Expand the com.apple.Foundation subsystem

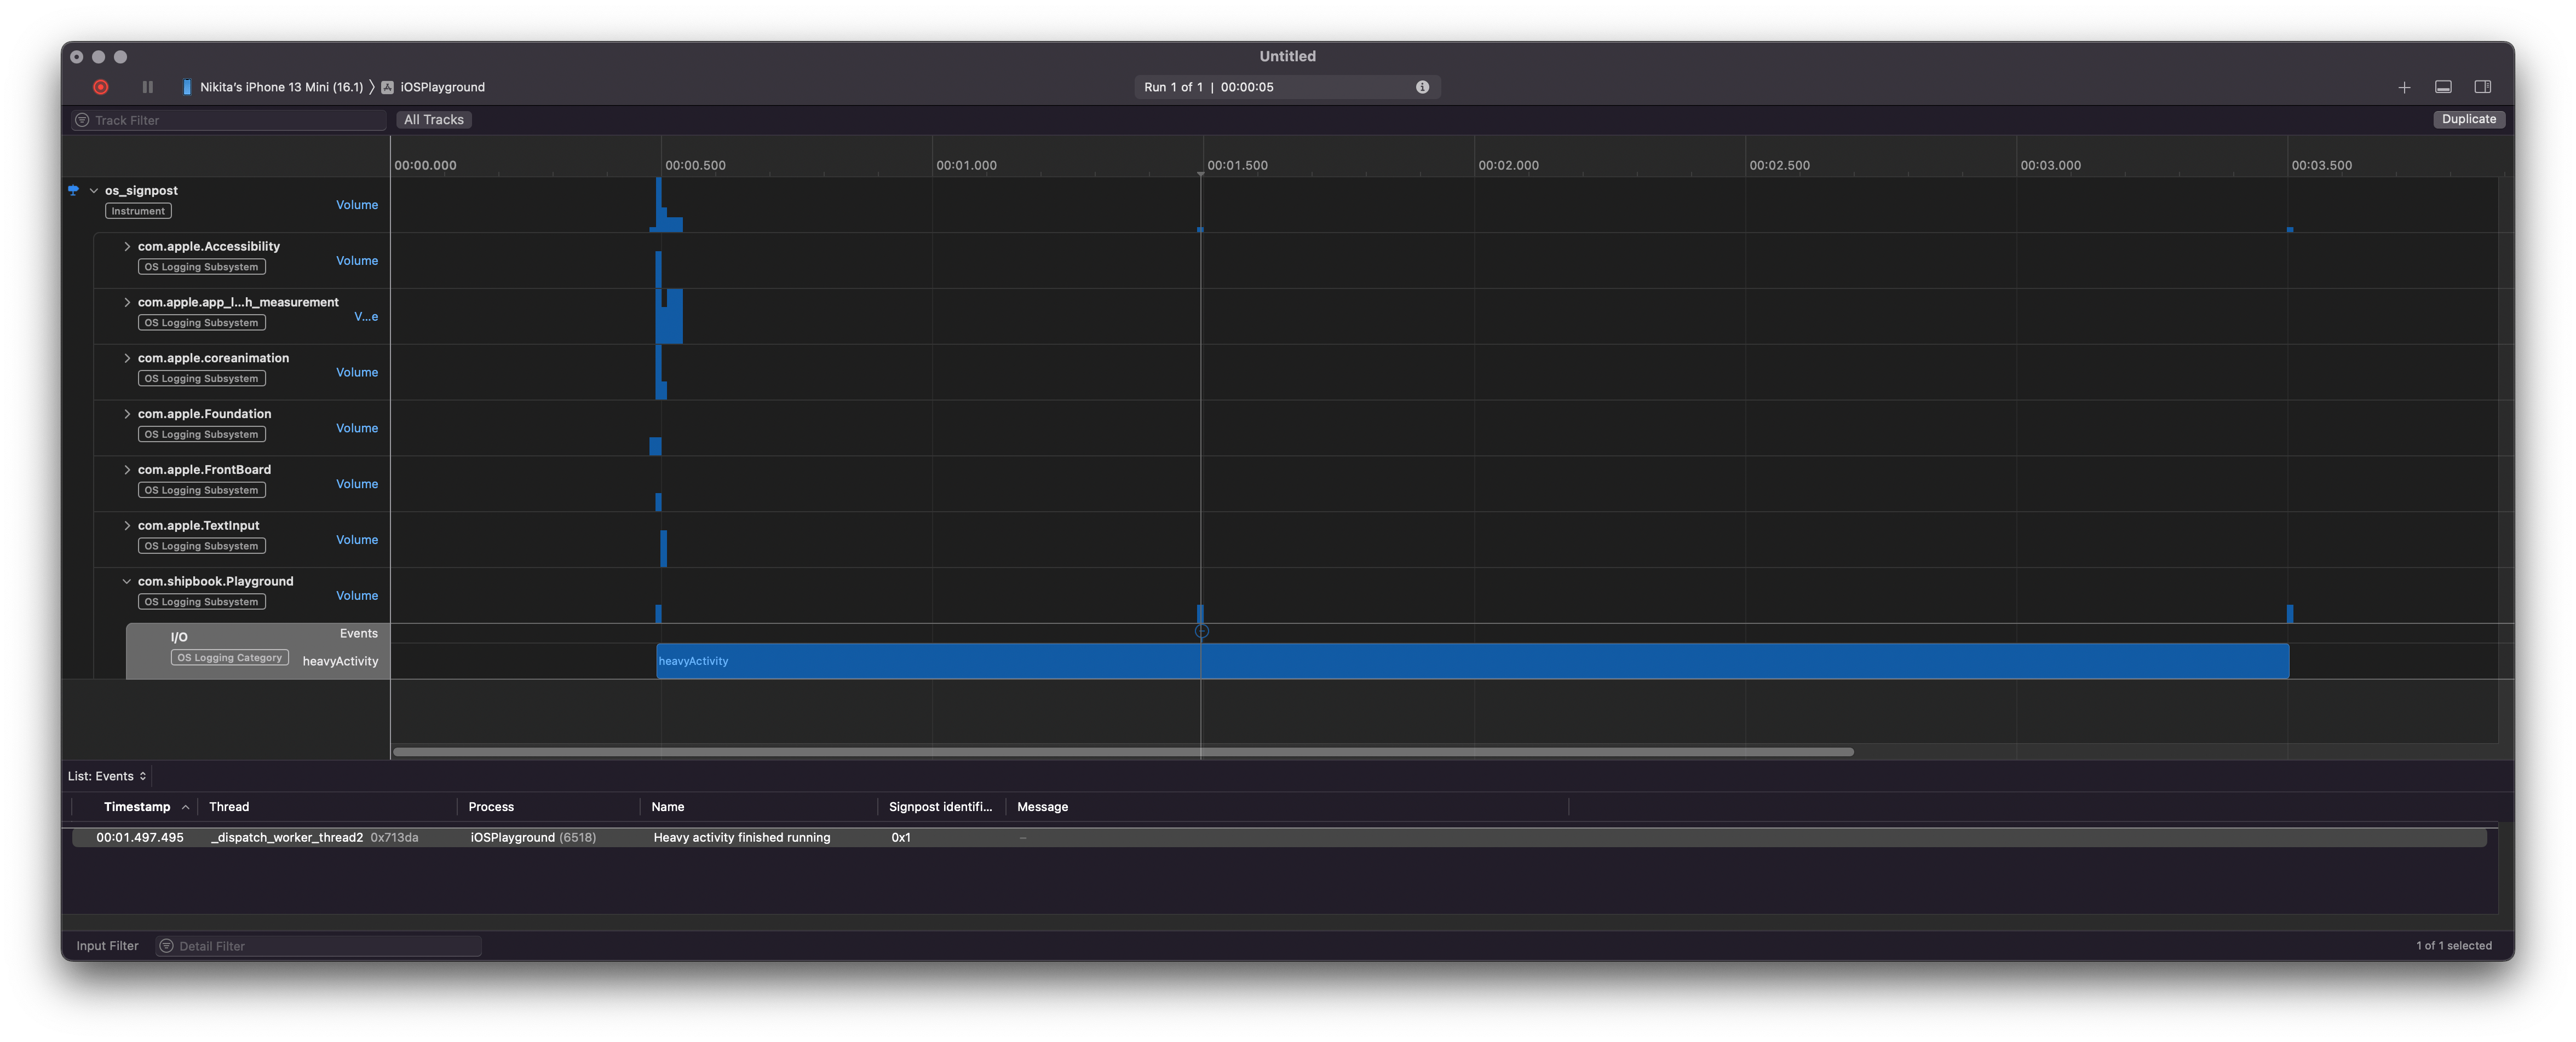click(x=127, y=413)
